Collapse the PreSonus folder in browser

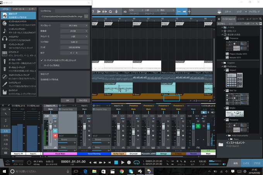tap(222, 66)
